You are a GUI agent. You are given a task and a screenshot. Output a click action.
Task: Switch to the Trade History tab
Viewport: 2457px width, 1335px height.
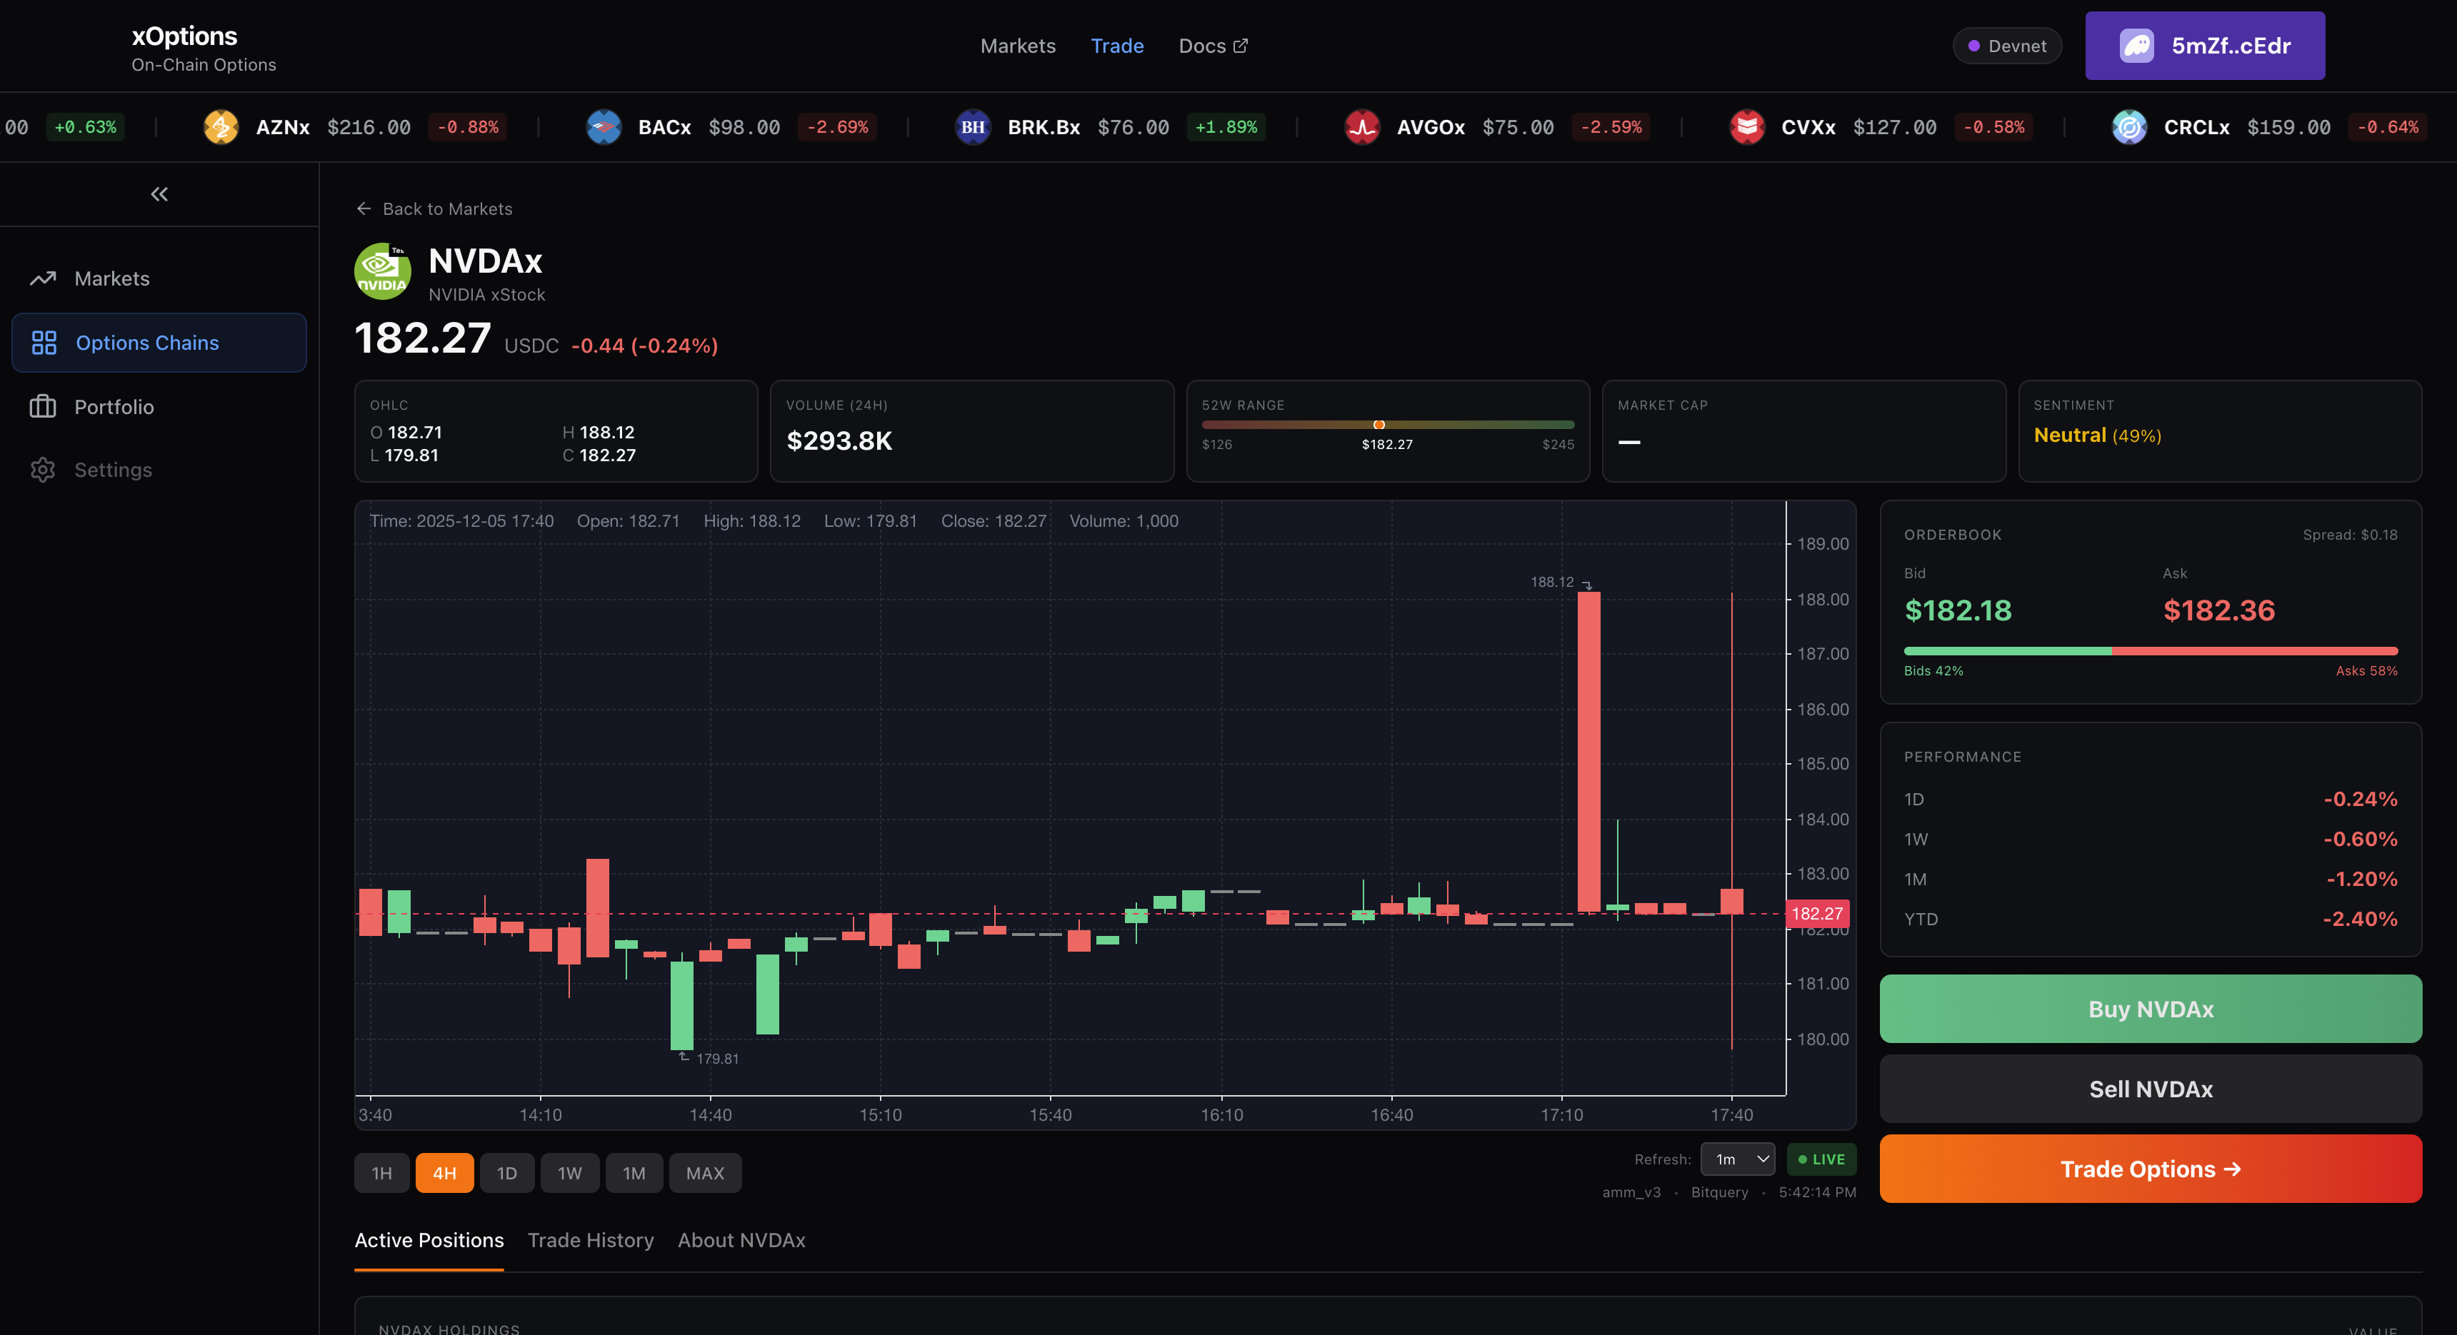(x=591, y=1241)
